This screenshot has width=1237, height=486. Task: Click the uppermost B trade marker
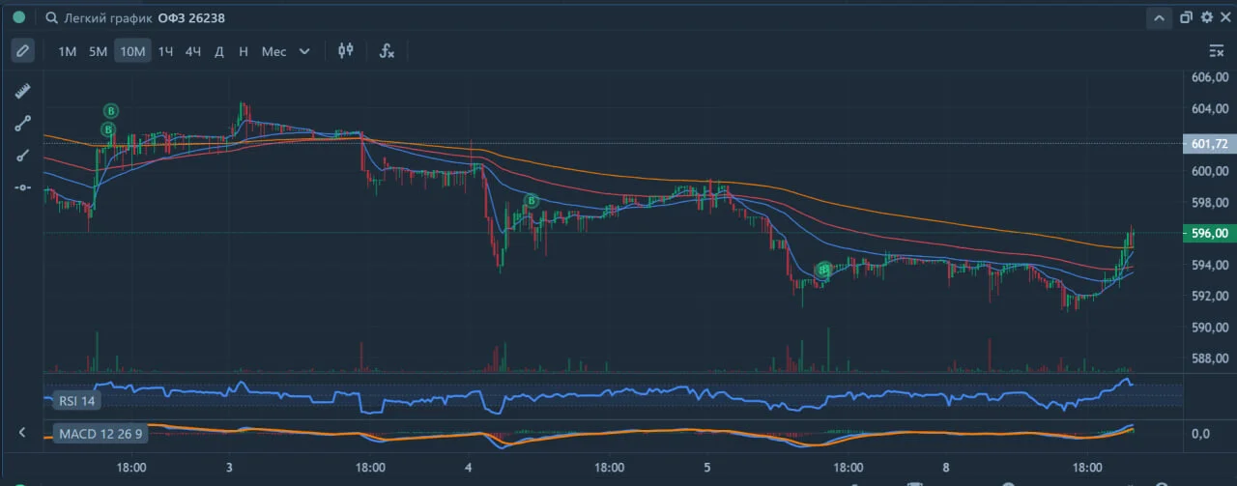111,111
